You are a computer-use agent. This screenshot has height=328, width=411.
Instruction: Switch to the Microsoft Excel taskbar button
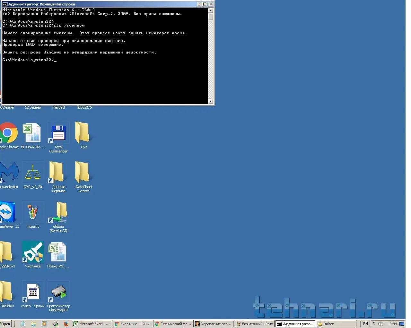92,324
